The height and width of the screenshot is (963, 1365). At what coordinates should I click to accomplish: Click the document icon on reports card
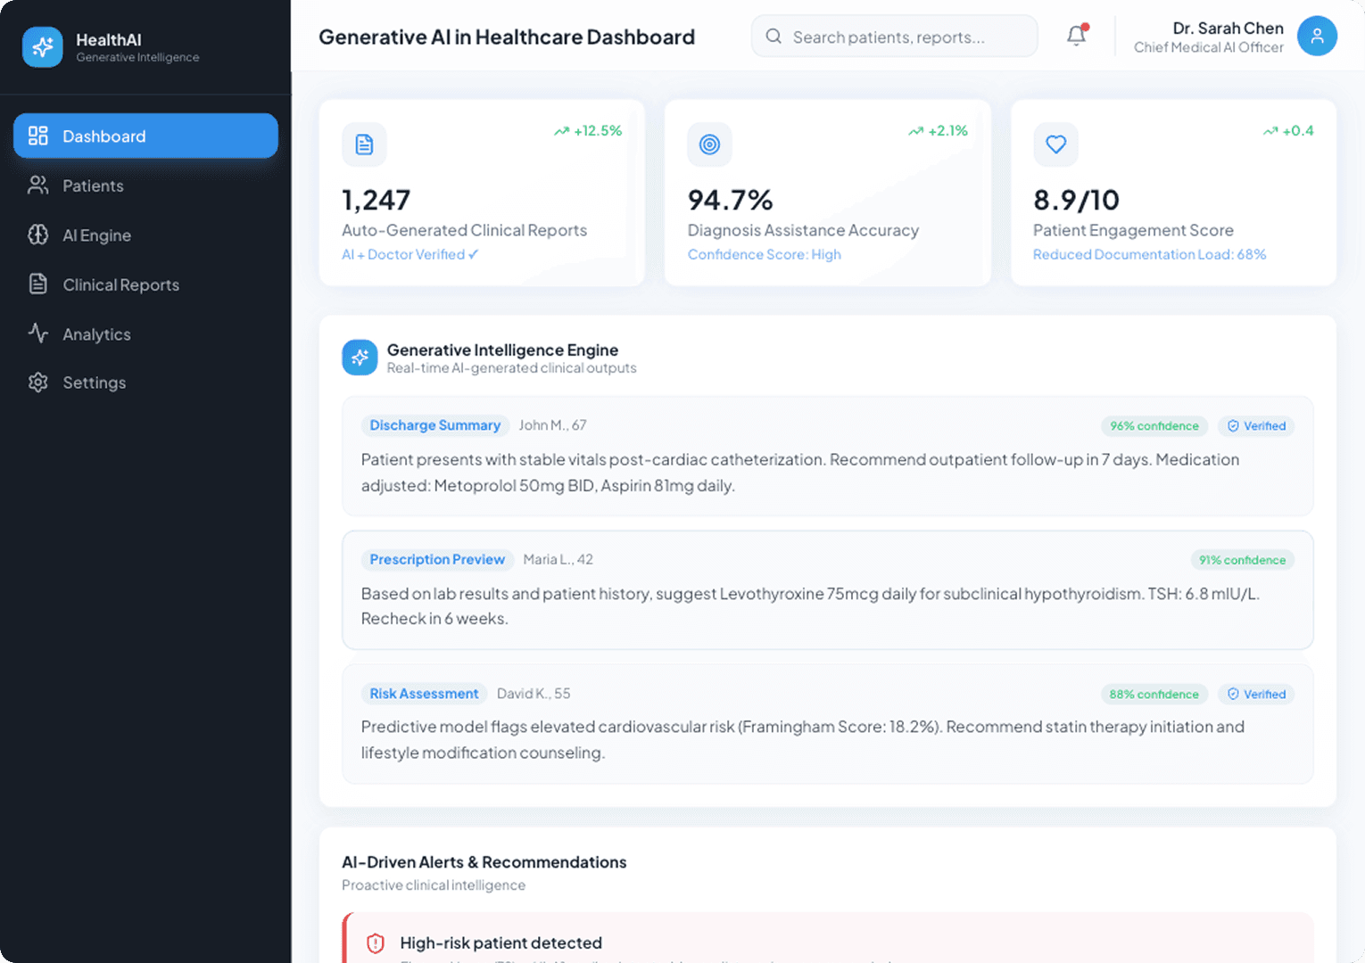click(x=364, y=144)
